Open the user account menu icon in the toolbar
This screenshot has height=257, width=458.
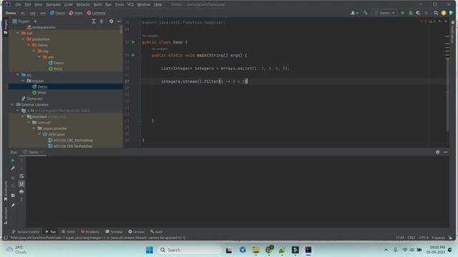[x=354, y=13]
